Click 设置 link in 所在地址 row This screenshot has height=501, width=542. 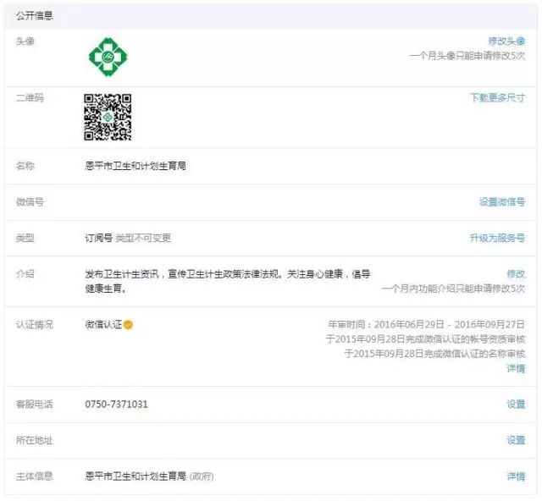(516, 440)
